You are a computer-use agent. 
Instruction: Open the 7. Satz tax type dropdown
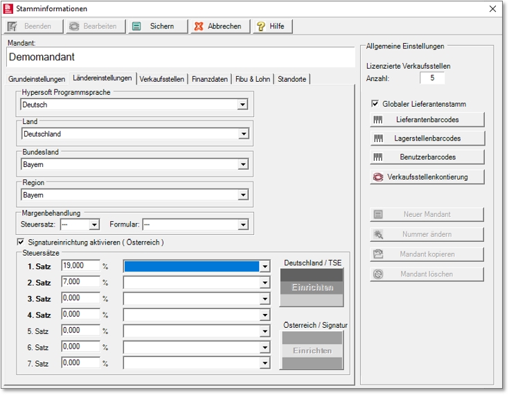click(265, 363)
